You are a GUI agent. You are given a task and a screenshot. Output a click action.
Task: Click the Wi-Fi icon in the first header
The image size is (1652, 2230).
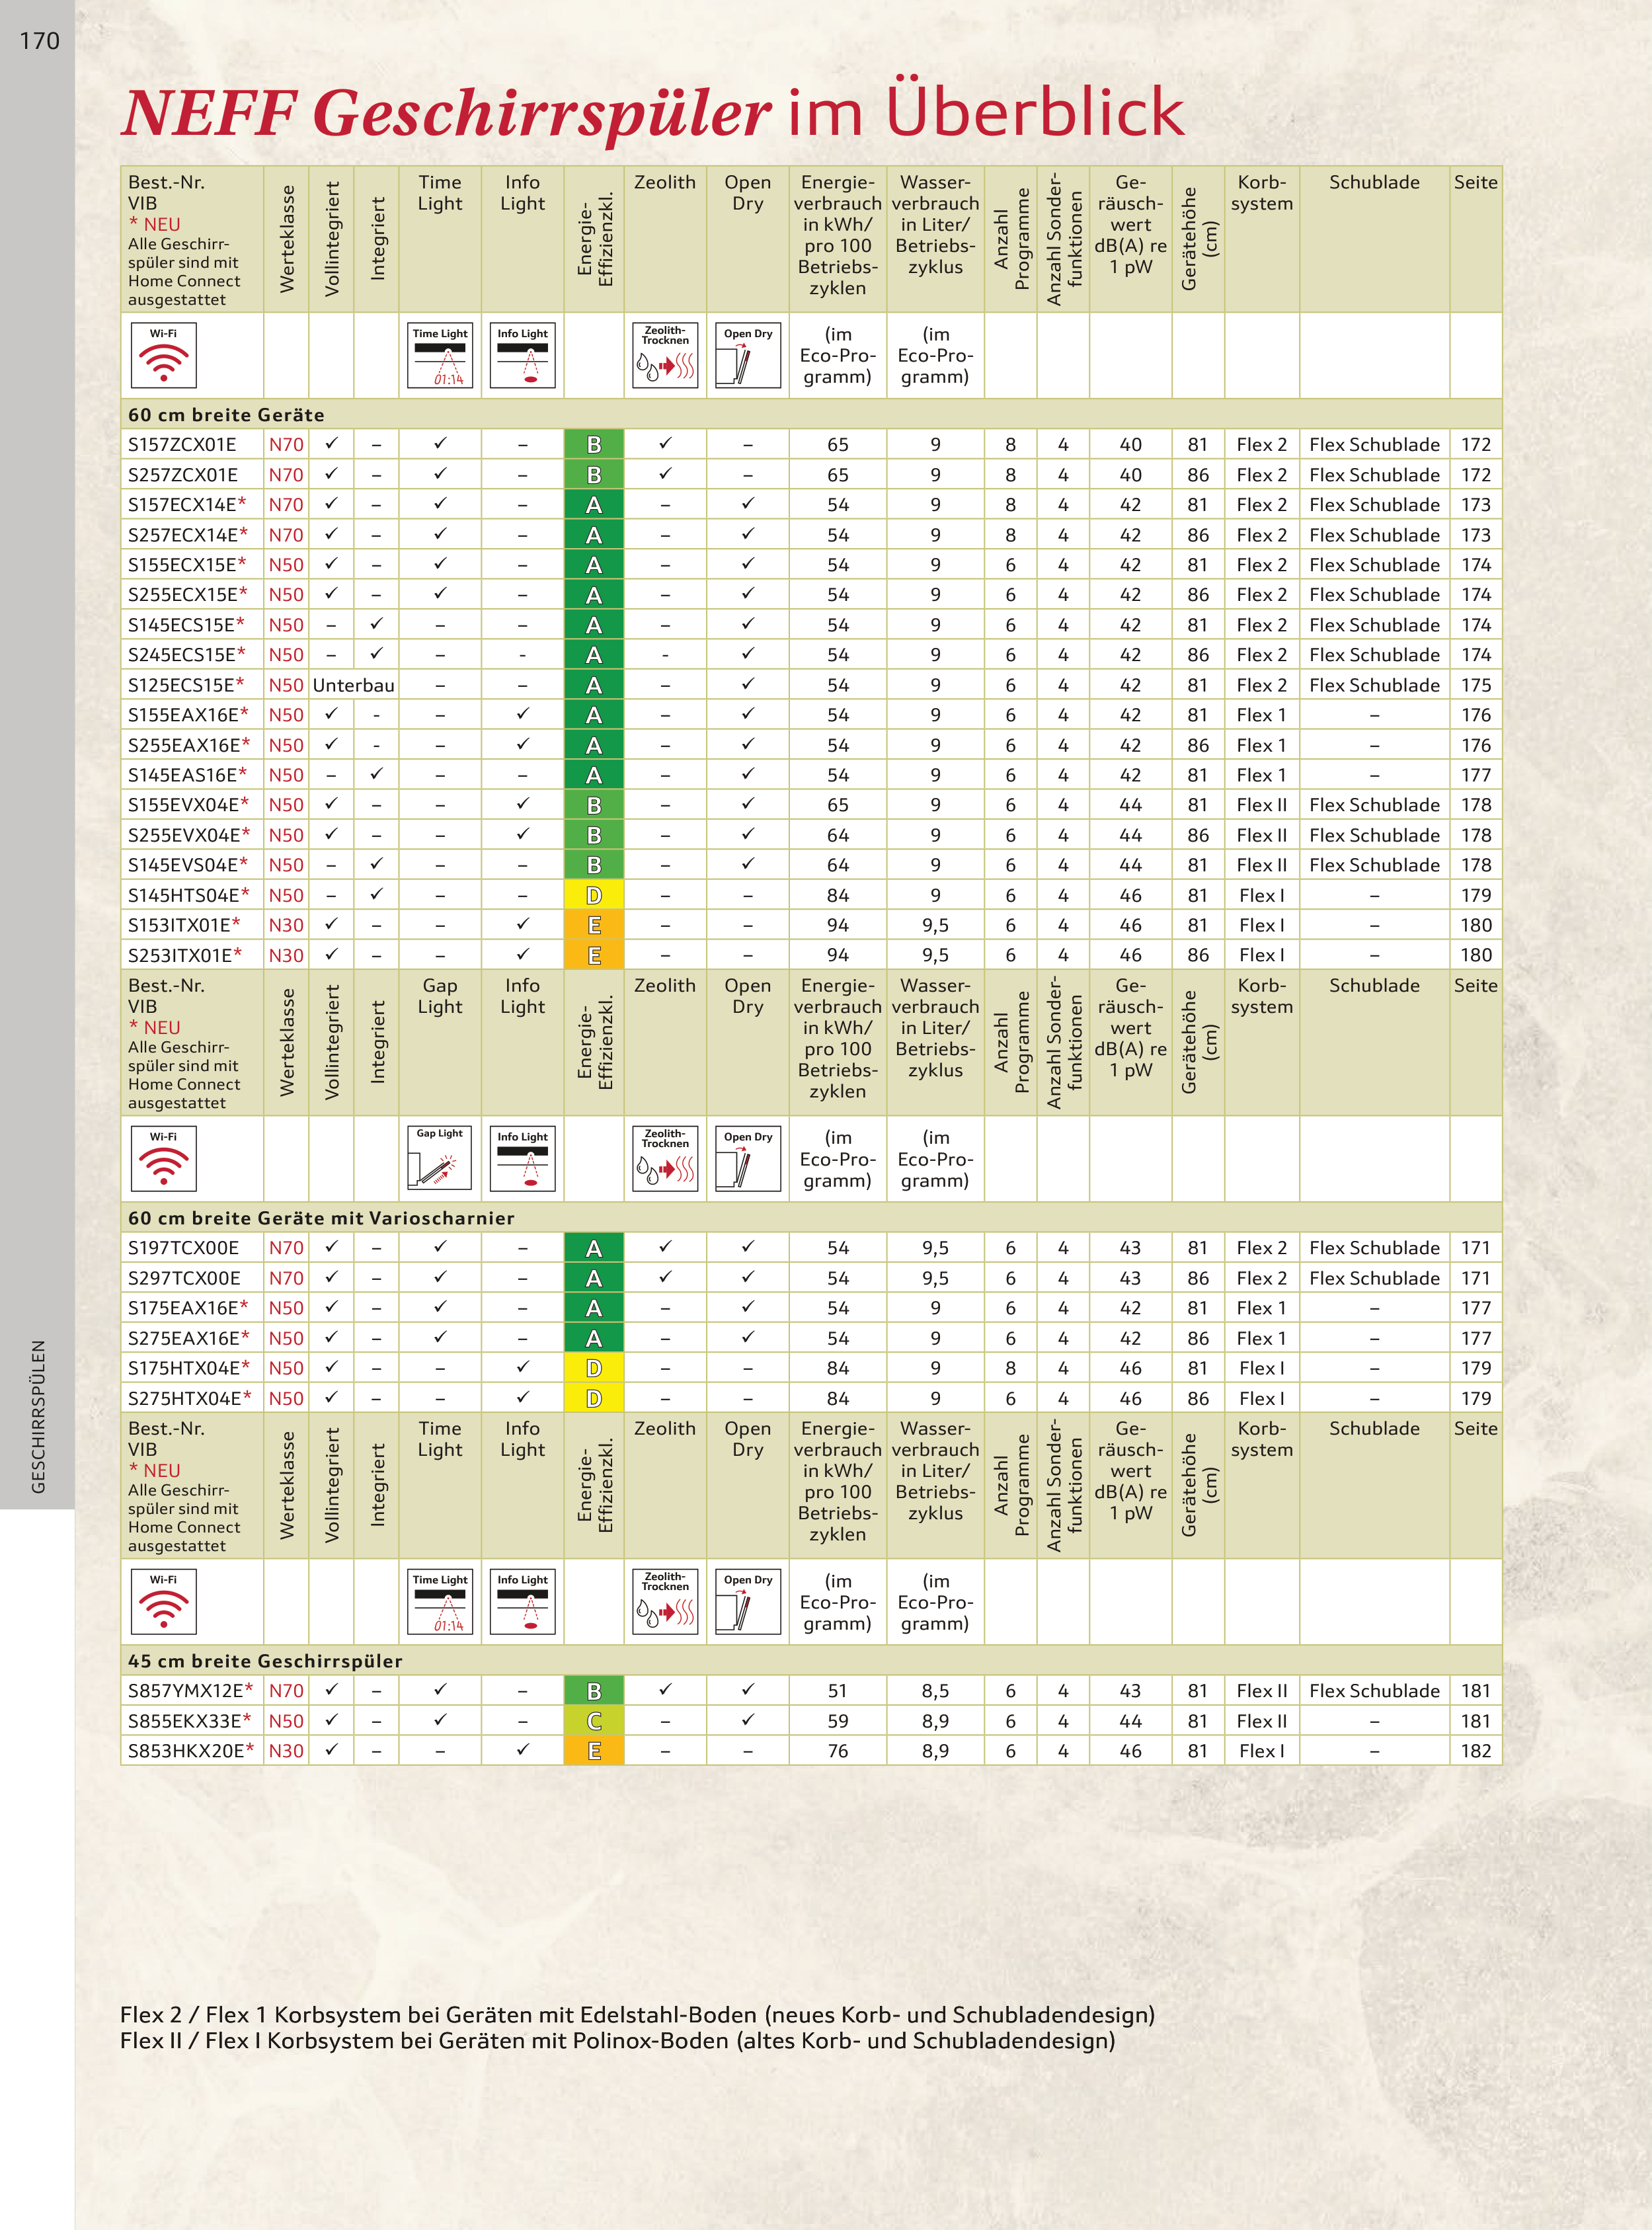click(x=164, y=356)
